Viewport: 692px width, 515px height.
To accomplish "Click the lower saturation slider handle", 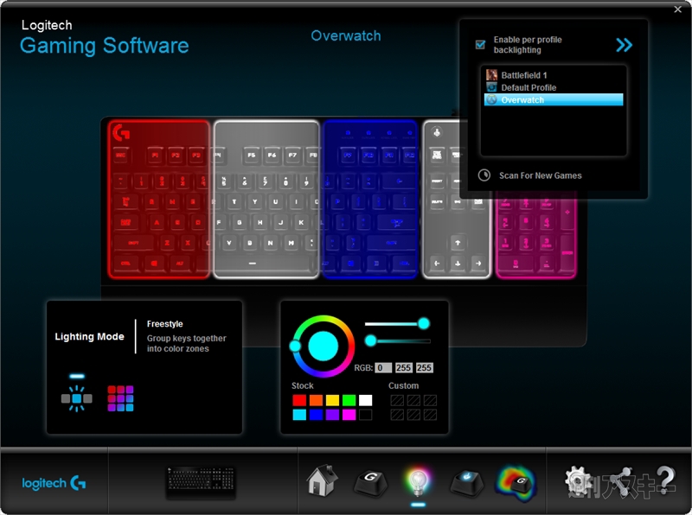I will [371, 340].
